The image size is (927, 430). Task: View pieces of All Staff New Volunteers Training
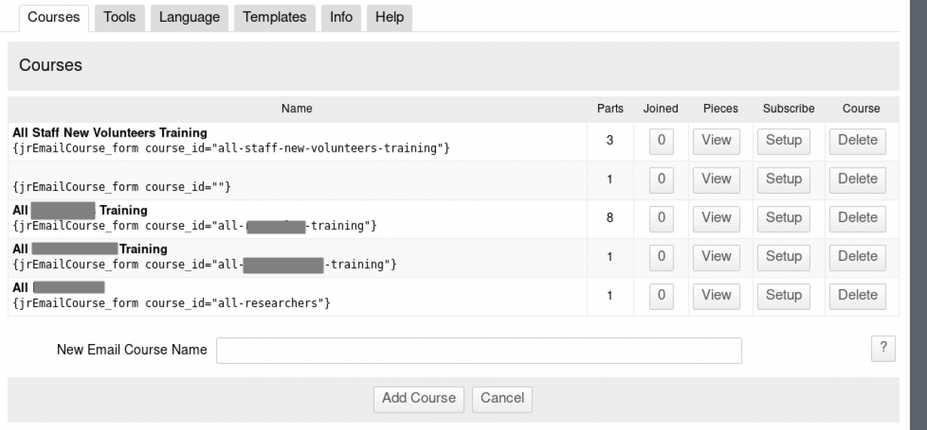[716, 141]
